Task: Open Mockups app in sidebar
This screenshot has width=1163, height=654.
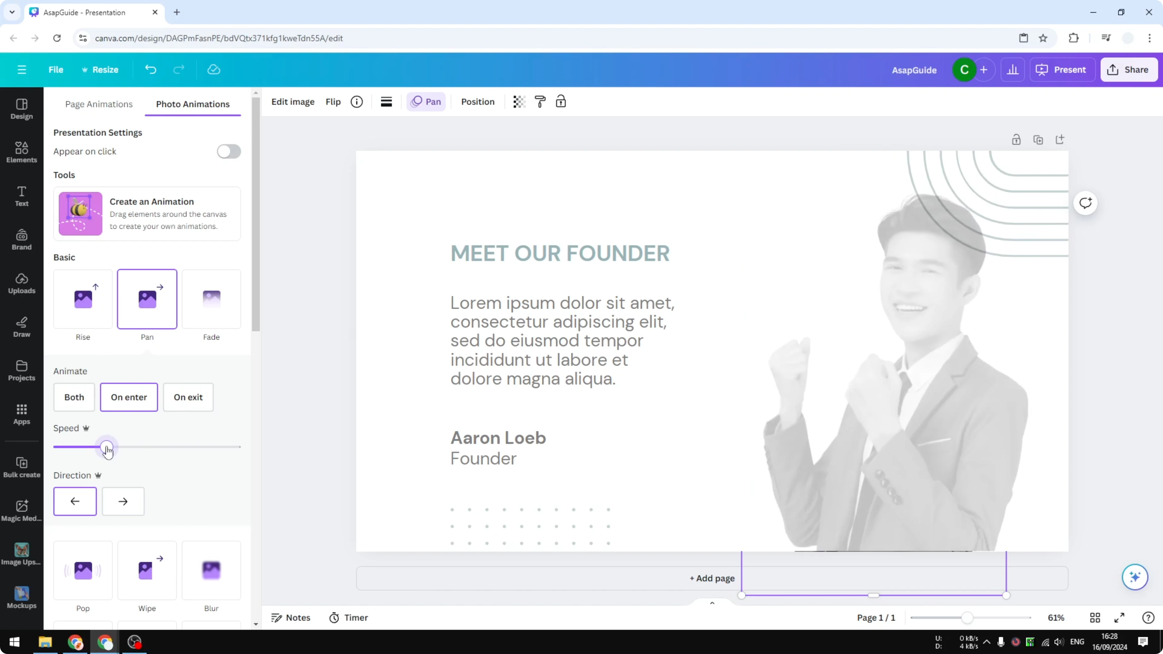Action: 22,598
